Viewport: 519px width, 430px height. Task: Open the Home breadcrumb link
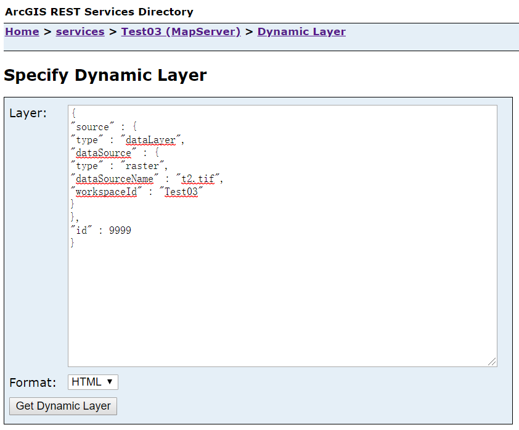tap(22, 31)
